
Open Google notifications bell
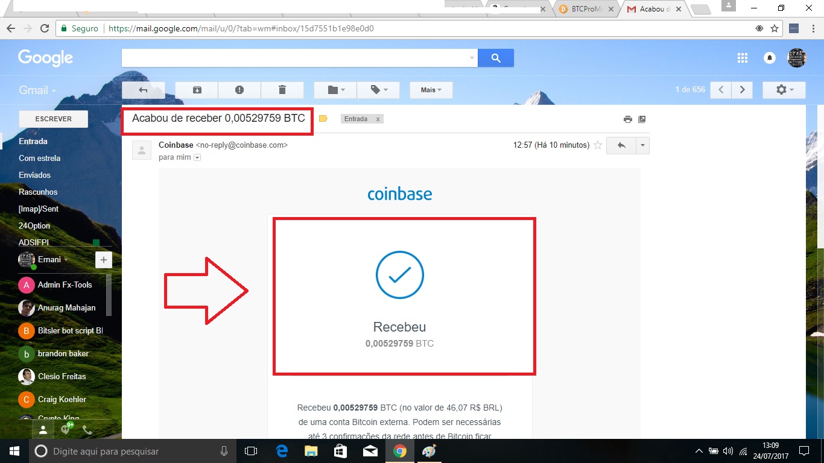(770, 58)
